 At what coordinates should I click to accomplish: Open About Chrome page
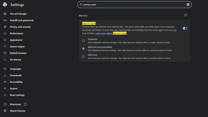(17, 111)
